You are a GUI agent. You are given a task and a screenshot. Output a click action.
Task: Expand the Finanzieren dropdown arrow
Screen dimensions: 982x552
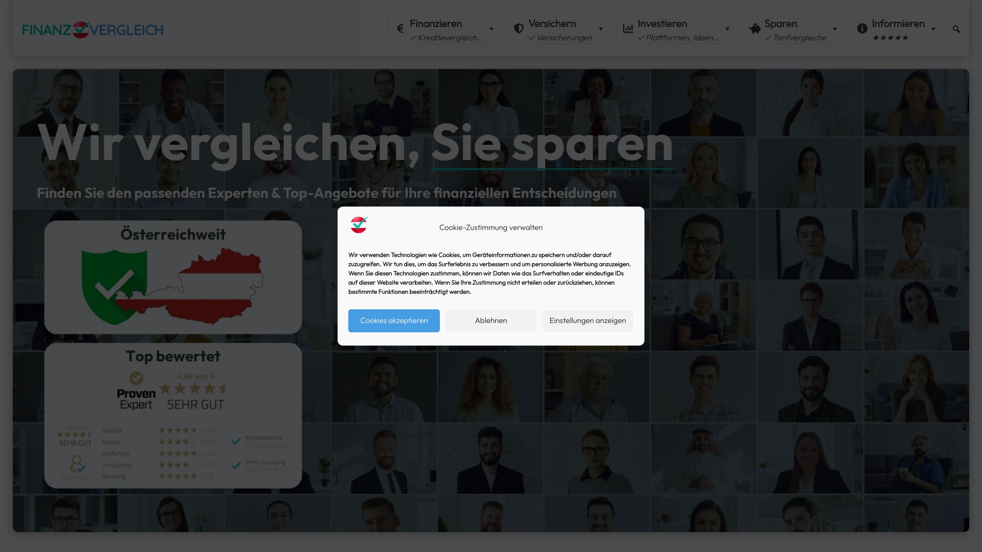[492, 29]
